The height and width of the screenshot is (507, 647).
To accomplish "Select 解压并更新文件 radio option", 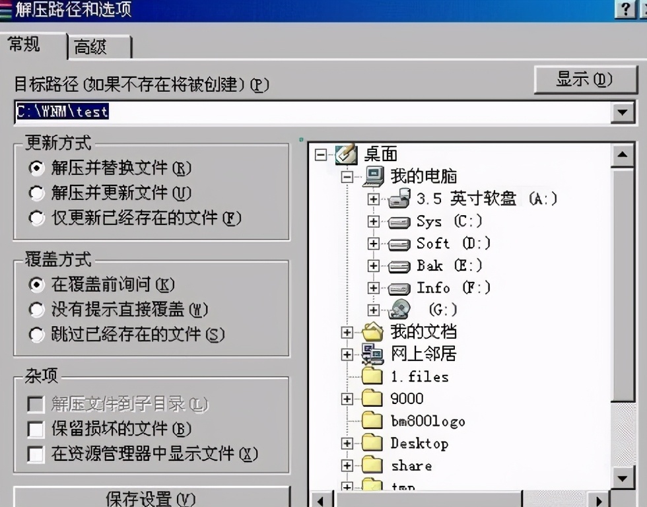I will 36,193.
